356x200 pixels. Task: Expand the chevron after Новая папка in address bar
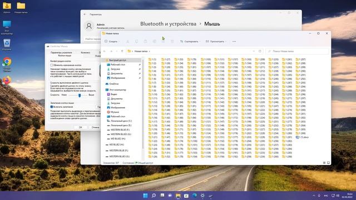click(x=150, y=51)
